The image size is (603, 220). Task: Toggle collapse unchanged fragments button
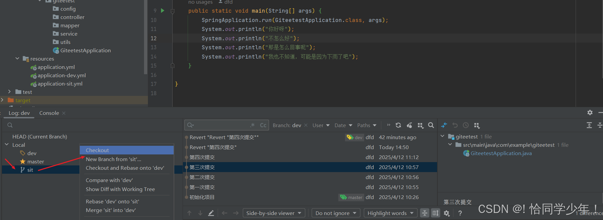coord(425,213)
